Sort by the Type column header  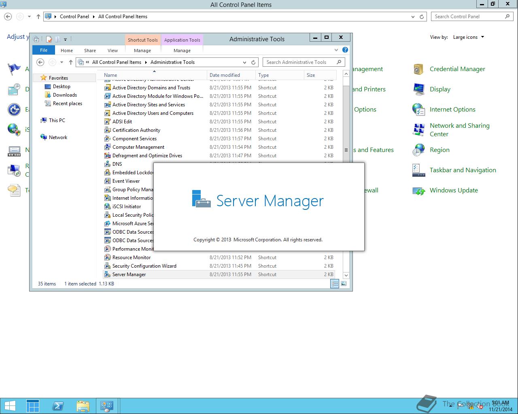[280, 75]
